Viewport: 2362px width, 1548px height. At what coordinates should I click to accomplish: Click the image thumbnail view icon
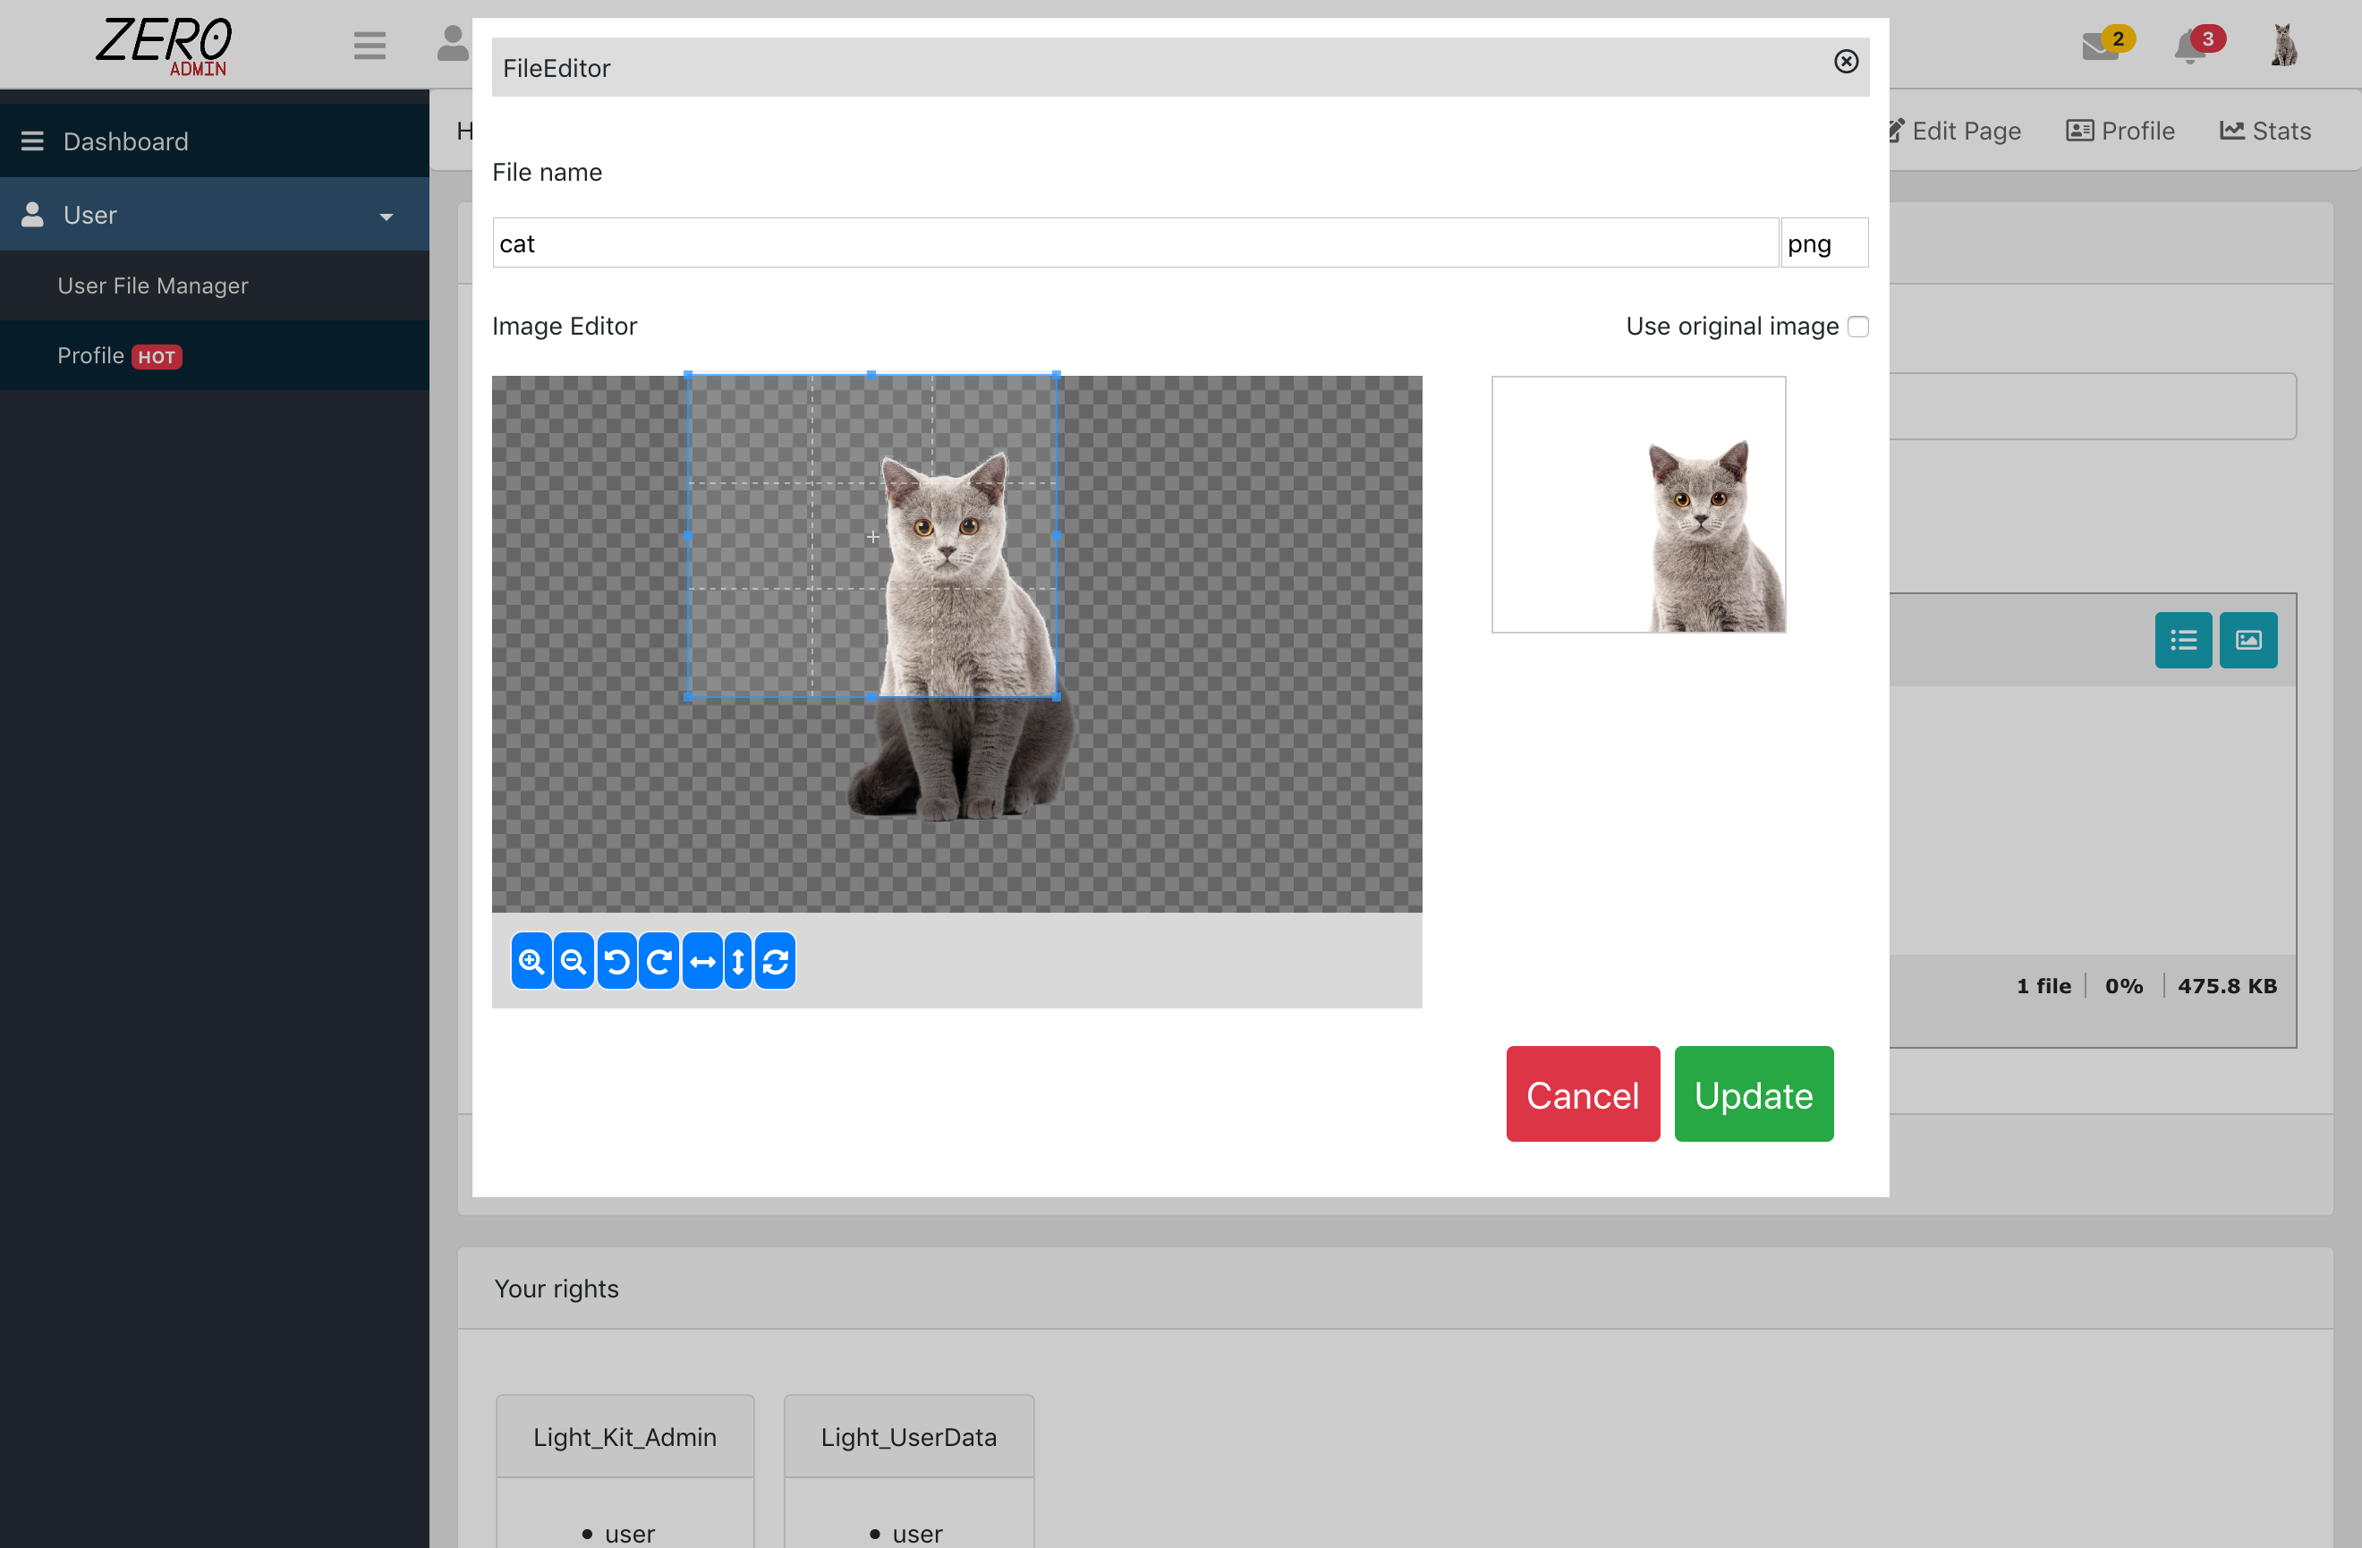(2248, 639)
